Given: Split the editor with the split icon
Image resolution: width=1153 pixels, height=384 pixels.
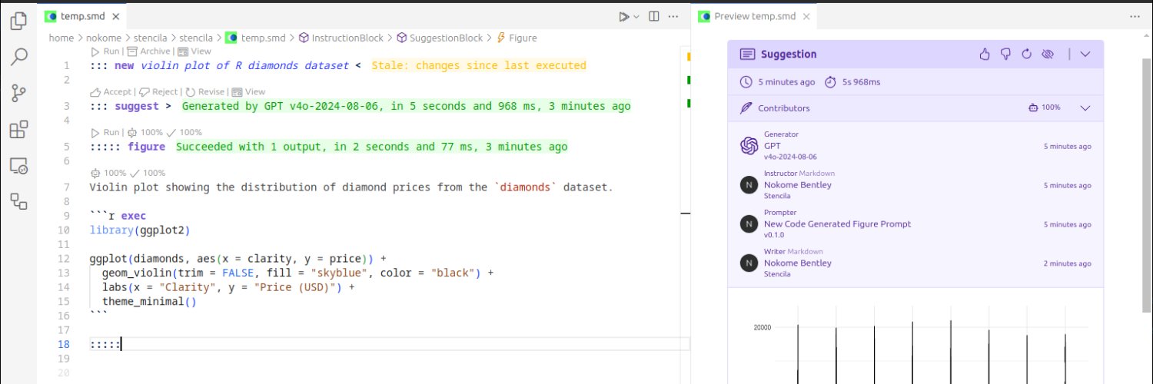Looking at the screenshot, I should [654, 16].
